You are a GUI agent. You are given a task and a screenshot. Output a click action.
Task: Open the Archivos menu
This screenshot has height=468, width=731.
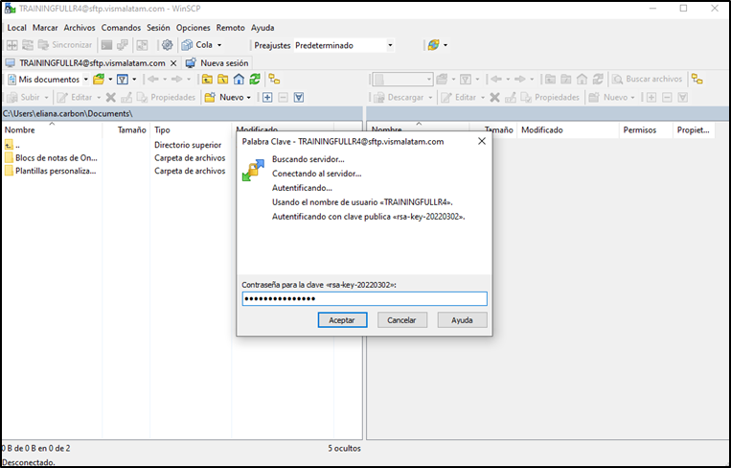pyautogui.click(x=80, y=28)
